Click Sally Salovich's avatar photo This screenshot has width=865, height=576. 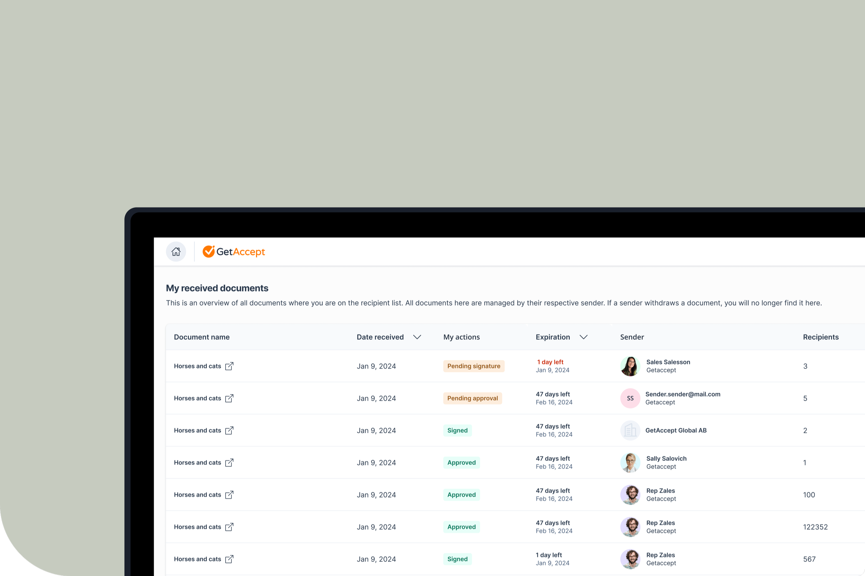click(630, 463)
